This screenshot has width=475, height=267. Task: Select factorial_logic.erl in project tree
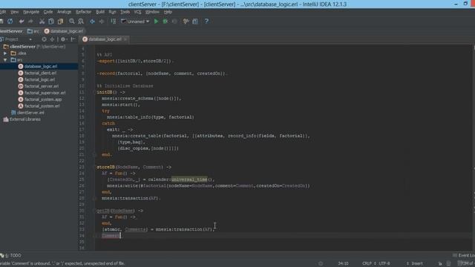click(x=36, y=79)
